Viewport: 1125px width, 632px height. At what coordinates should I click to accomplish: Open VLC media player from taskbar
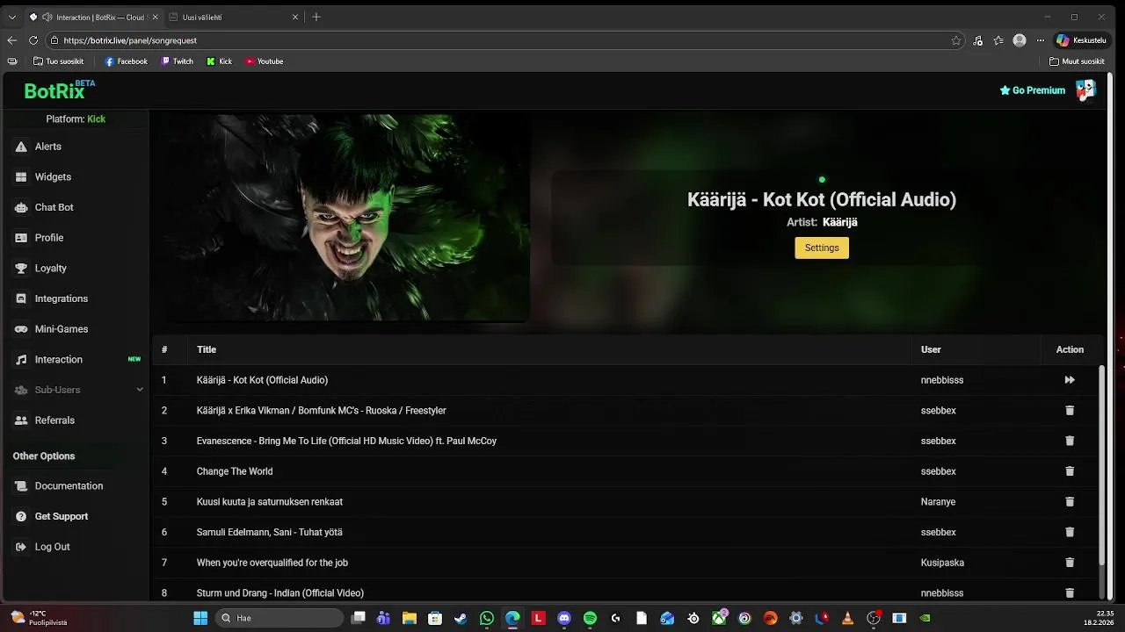point(847,618)
